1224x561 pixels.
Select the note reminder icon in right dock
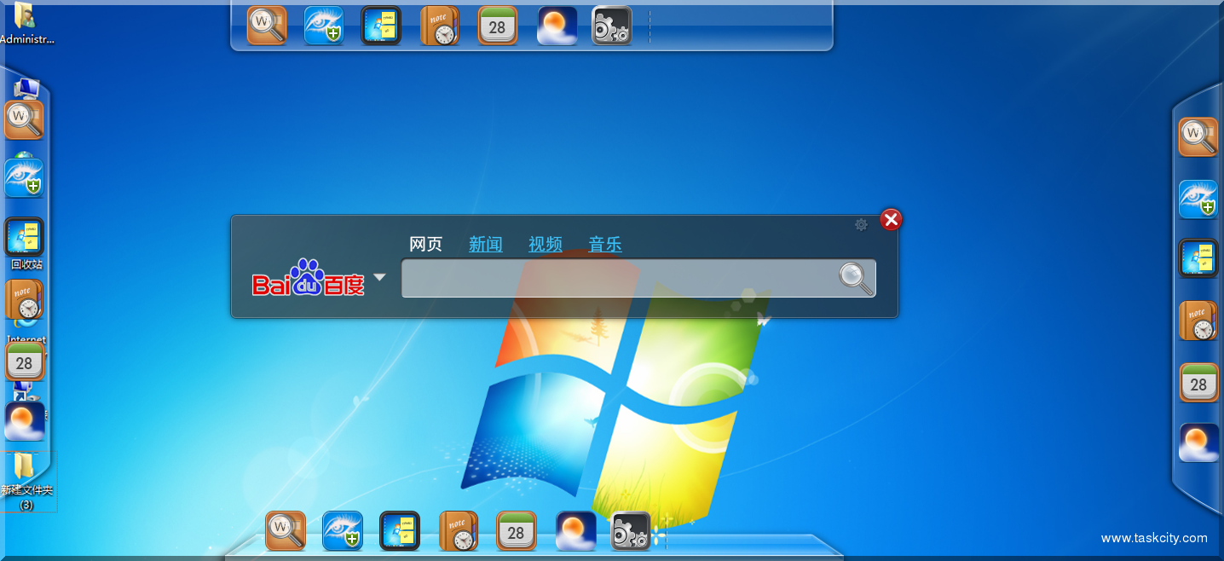pyautogui.click(x=1198, y=321)
